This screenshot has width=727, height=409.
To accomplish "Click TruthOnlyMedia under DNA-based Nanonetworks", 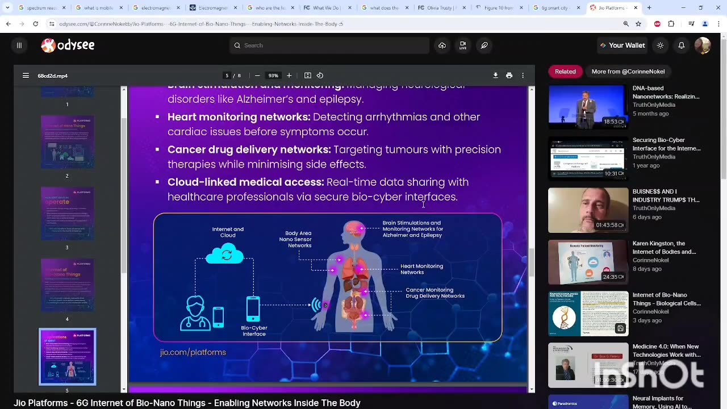I will click(654, 105).
